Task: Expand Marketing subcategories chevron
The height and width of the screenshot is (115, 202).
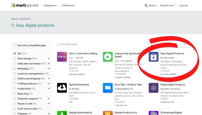Action: (x=49, y=68)
